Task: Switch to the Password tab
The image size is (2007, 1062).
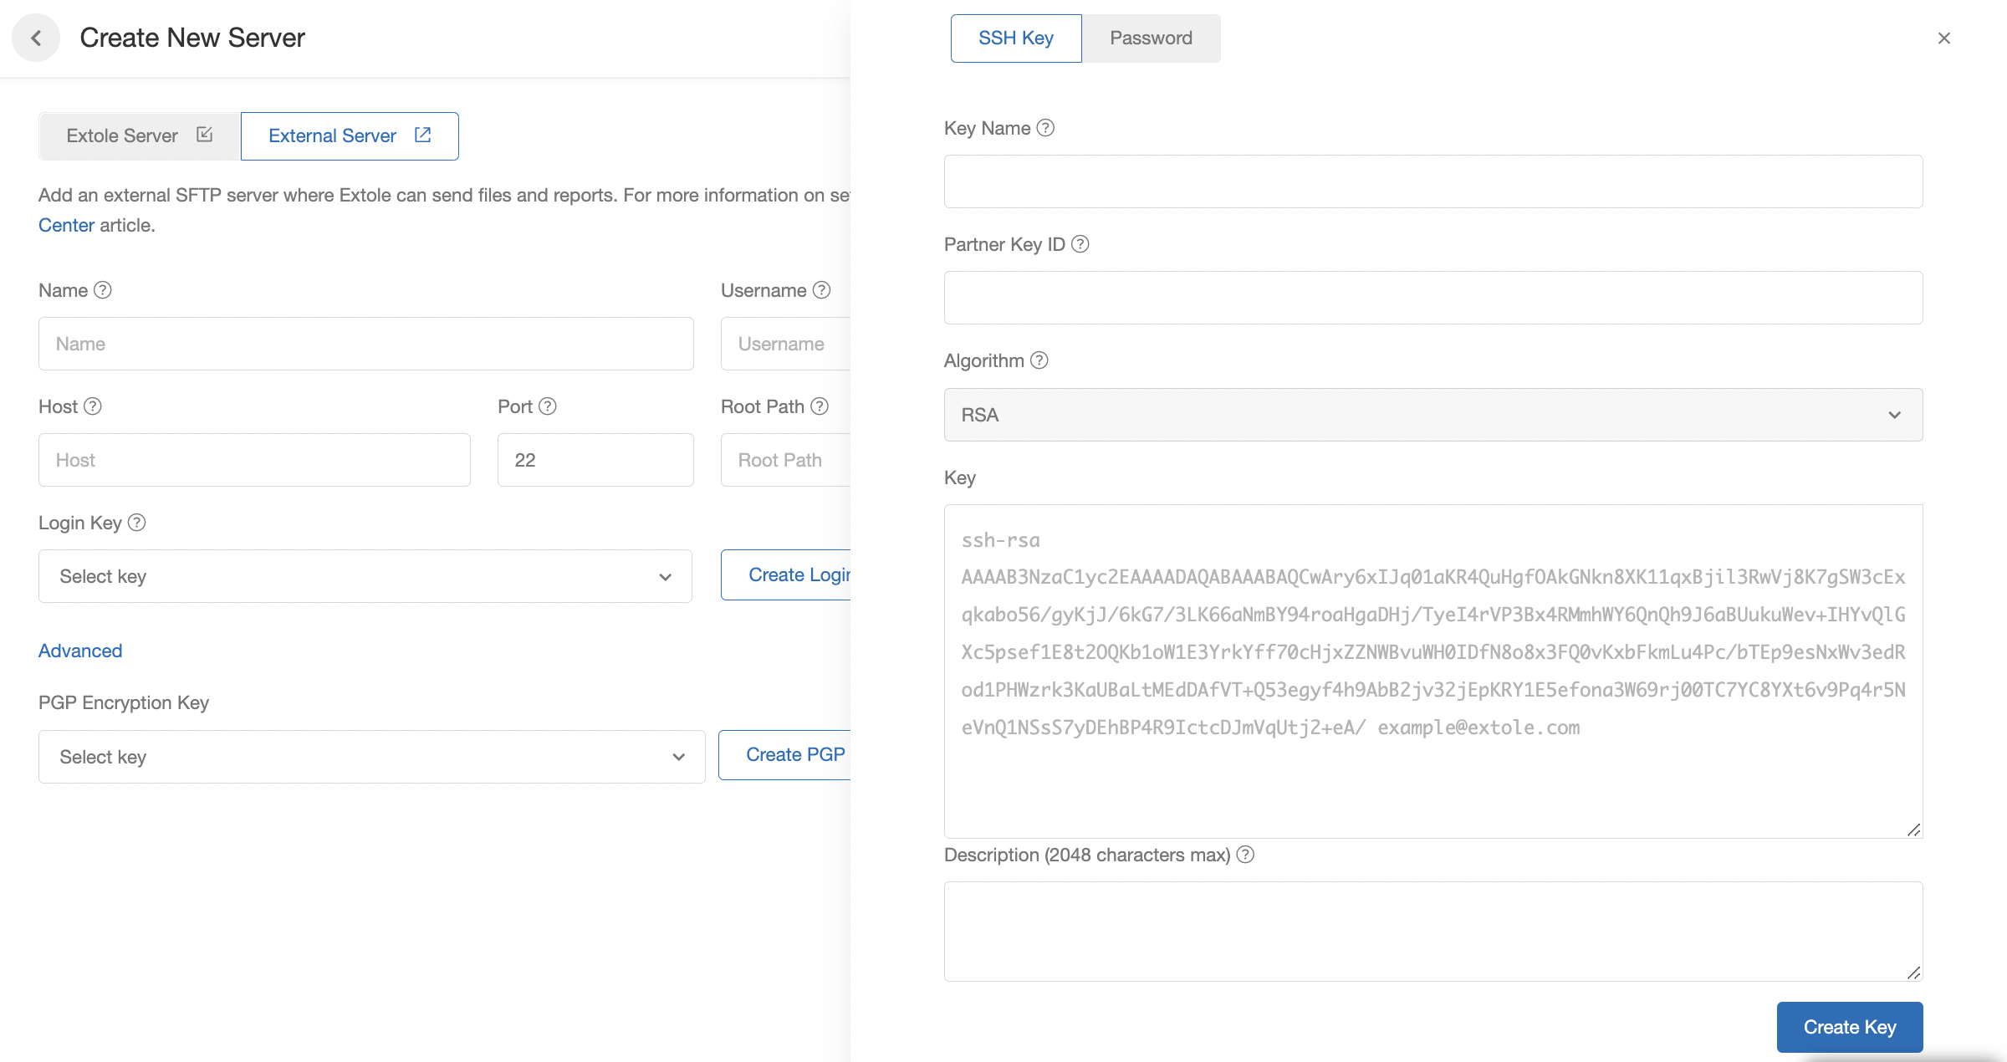Action: (x=1151, y=38)
